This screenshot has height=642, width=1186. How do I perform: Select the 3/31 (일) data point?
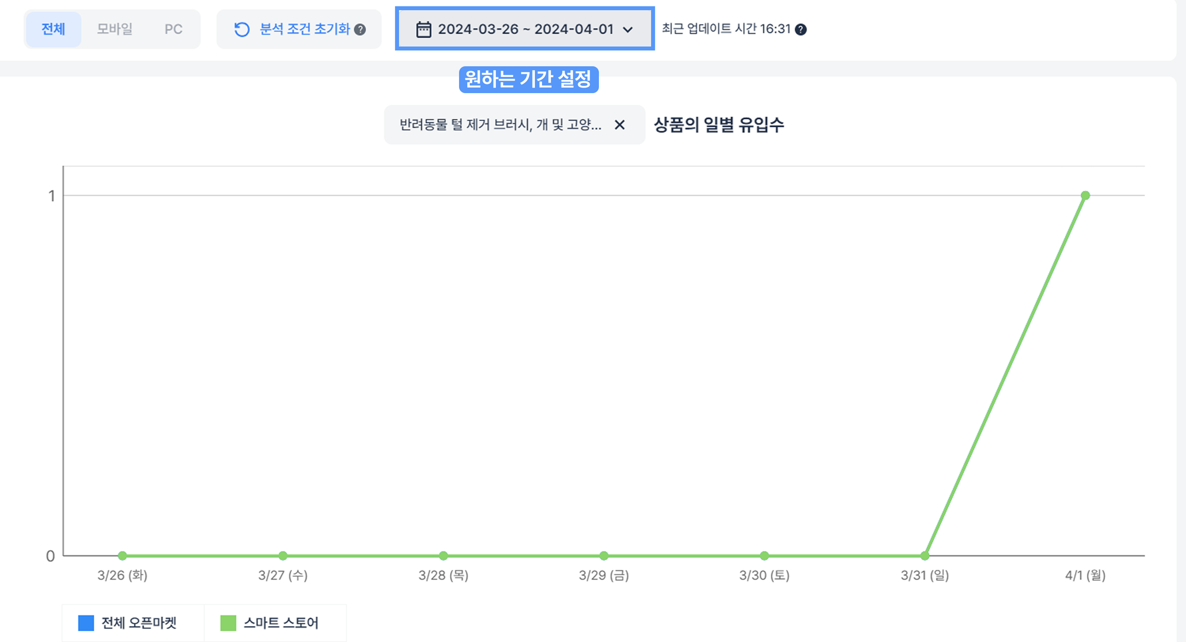tap(924, 555)
